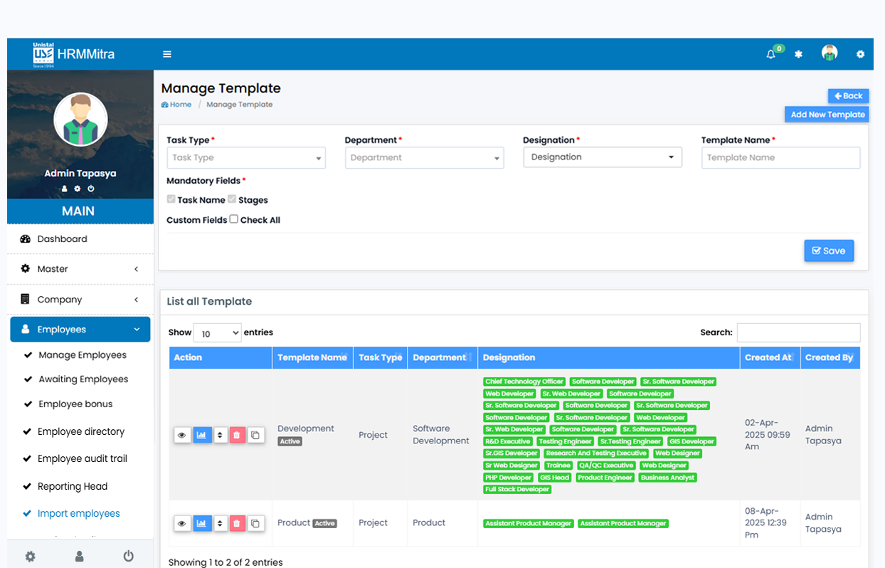Click the copy icon for Development template

[255, 435]
